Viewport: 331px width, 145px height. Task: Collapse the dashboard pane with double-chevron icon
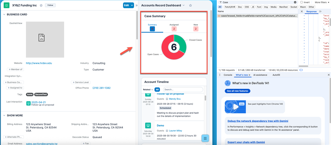point(137,5)
